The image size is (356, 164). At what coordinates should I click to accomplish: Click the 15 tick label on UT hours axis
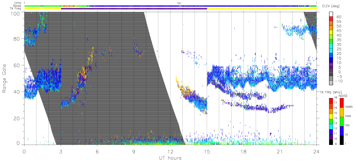207,152
